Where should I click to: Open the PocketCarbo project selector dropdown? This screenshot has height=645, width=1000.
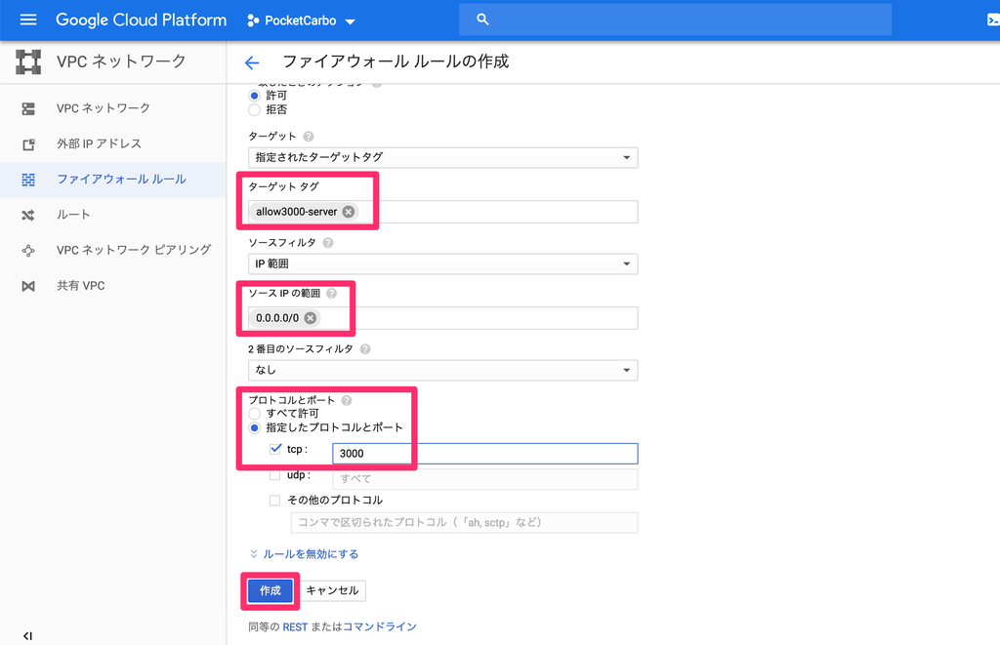pyautogui.click(x=301, y=20)
